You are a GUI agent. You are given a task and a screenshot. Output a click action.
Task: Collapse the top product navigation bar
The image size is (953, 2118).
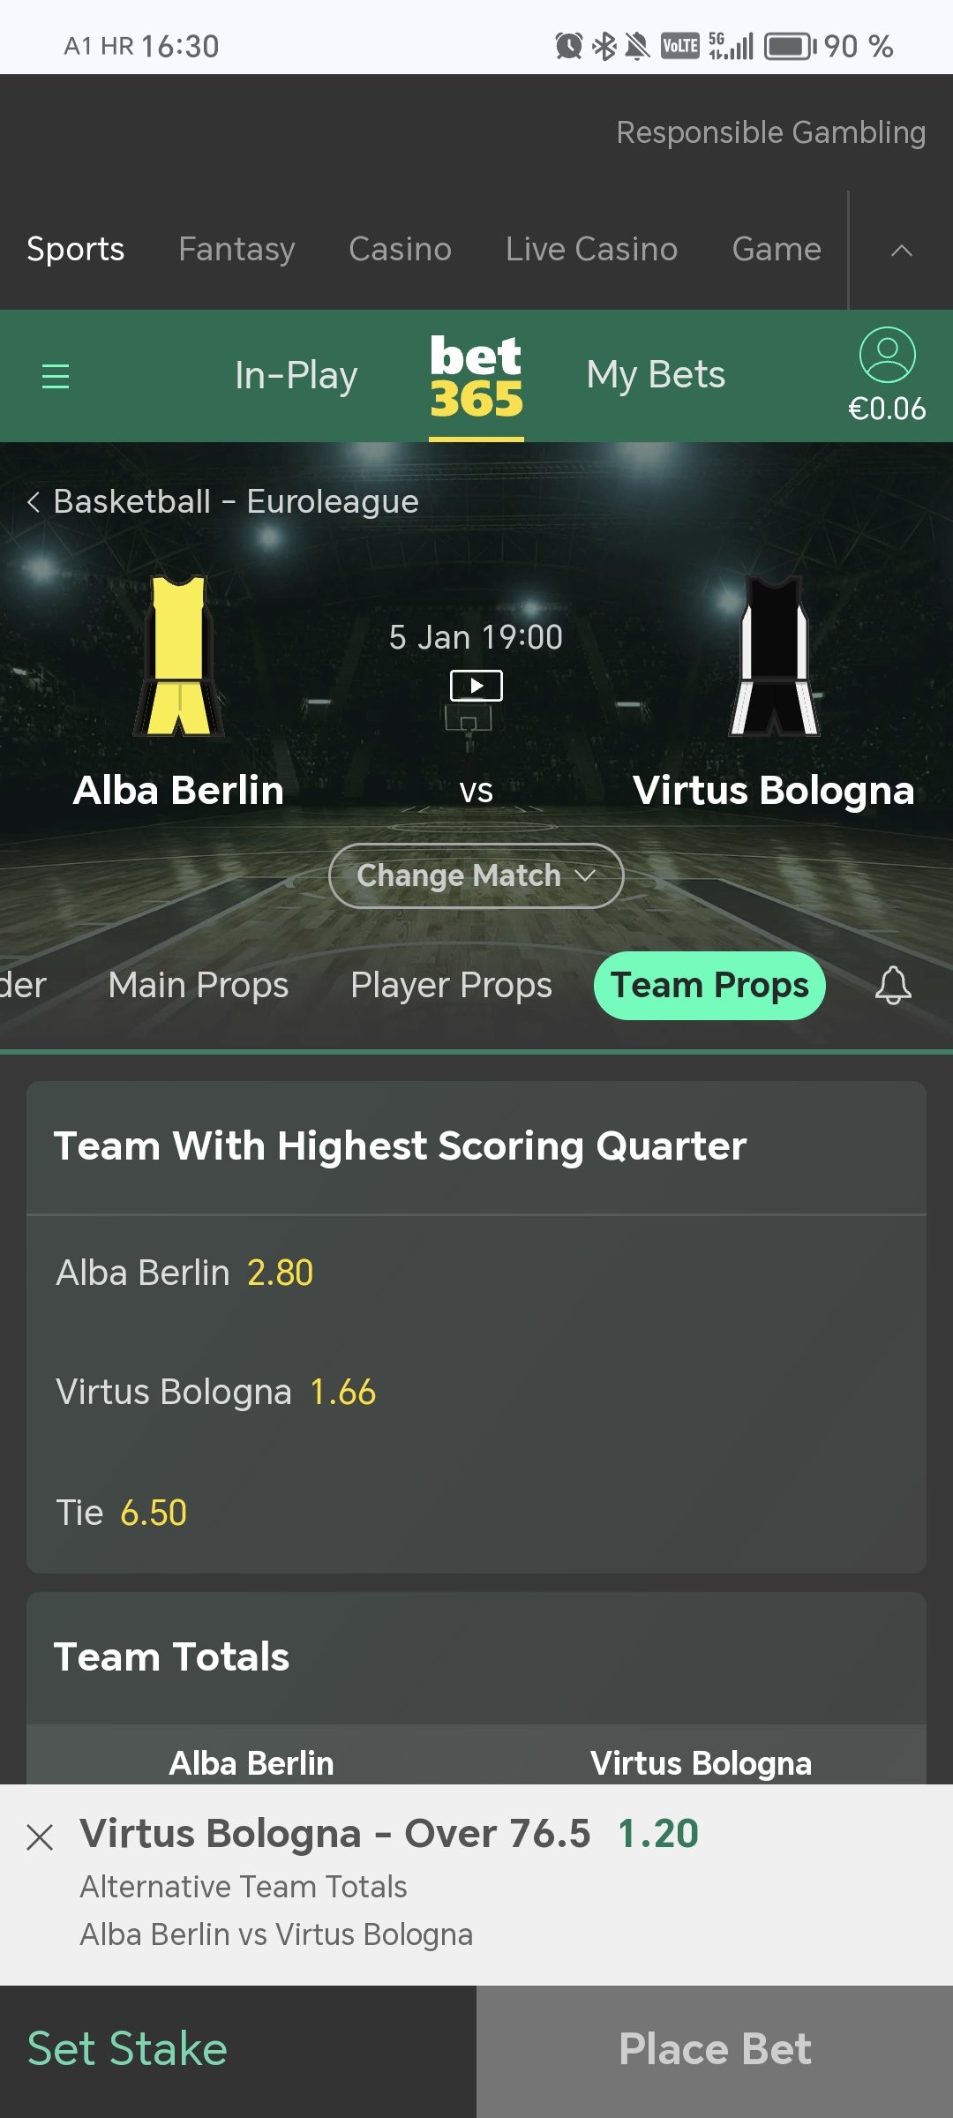[901, 251]
